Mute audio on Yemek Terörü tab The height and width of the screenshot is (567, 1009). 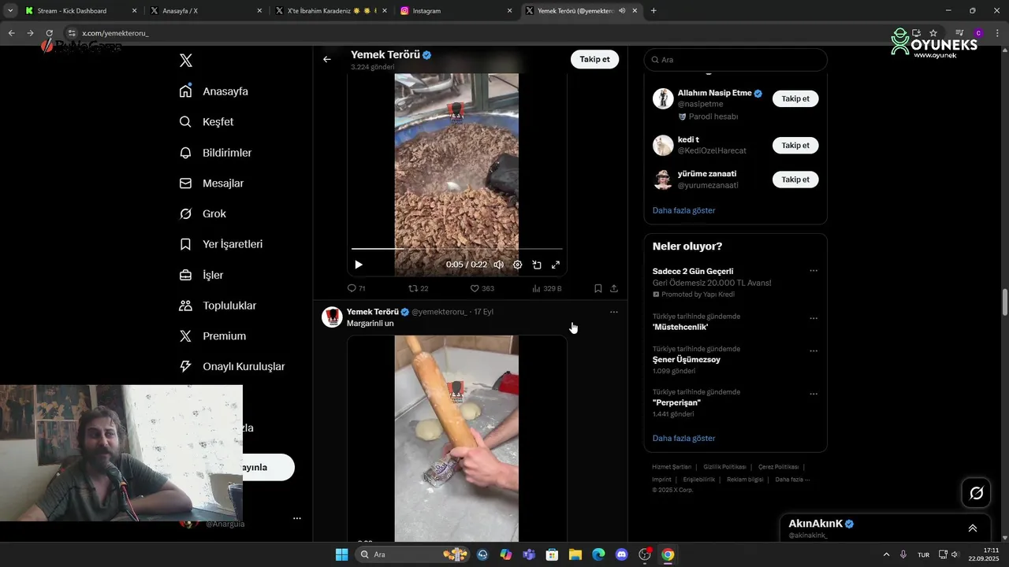click(623, 11)
